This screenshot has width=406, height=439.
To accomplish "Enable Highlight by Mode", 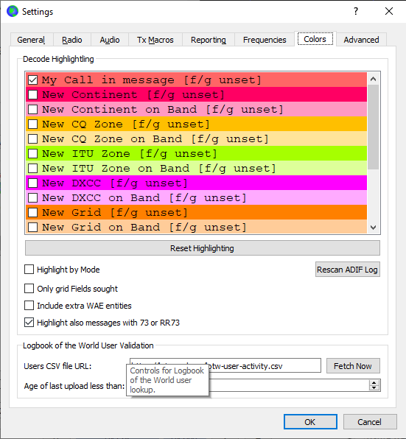I will pos(29,270).
